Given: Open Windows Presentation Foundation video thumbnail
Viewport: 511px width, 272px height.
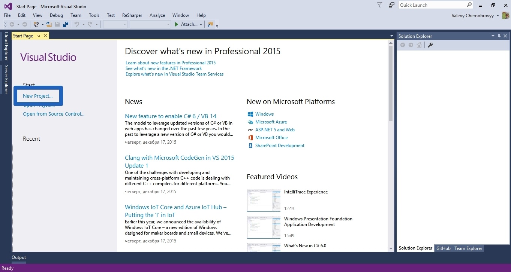Looking at the screenshot, I should pos(264,227).
